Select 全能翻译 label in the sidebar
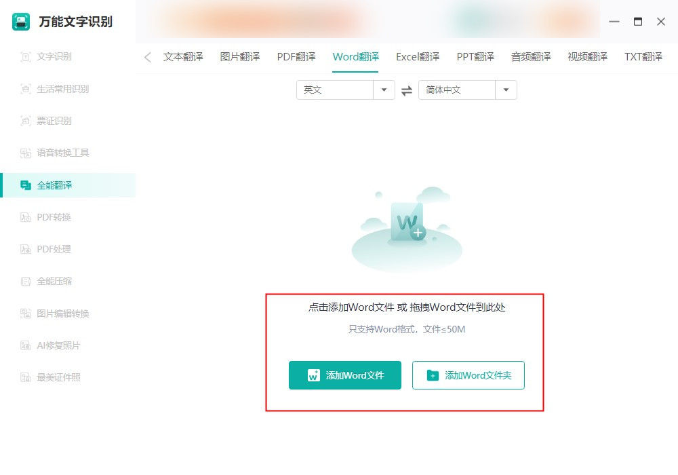 54,185
